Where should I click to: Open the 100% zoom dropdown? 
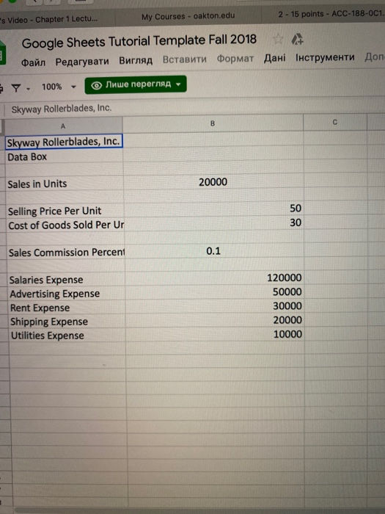coord(59,87)
